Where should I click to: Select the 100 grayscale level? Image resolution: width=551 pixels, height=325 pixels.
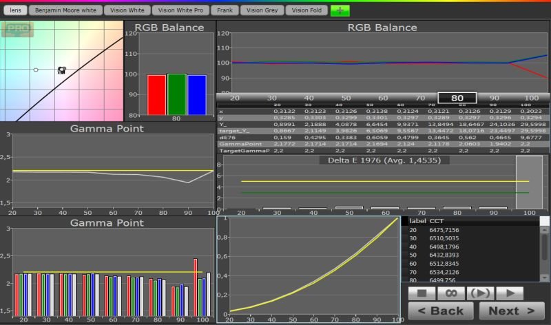click(x=532, y=98)
